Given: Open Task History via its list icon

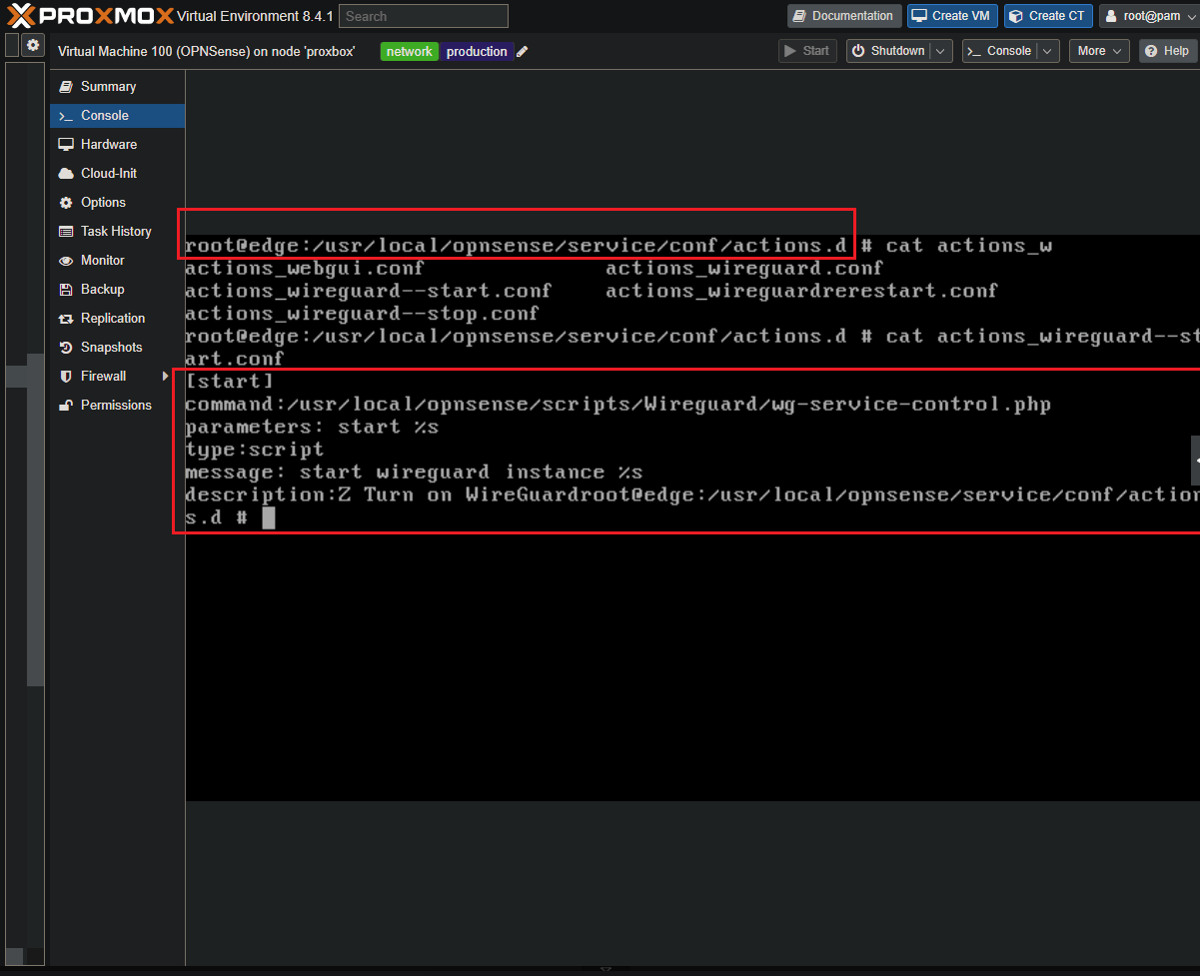Looking at the screenshot, I should click(x=66, y=232).
